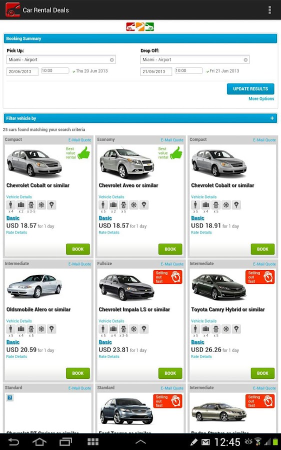Open Vehicle Details for first Chevrolet Cobalt

[x=19, y=197]
